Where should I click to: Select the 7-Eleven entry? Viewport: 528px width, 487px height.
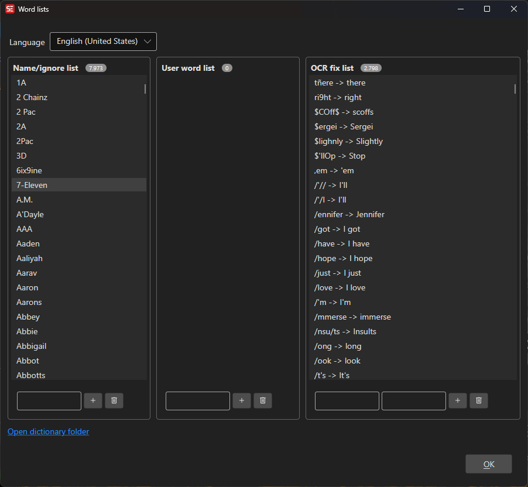tap(79, 184)
